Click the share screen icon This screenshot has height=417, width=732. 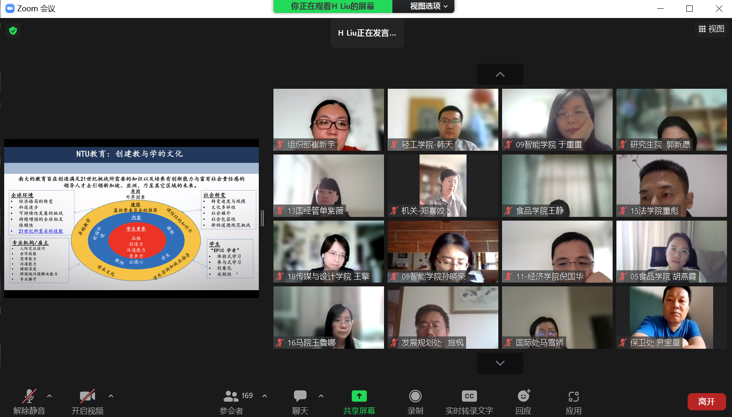(359, 396)
